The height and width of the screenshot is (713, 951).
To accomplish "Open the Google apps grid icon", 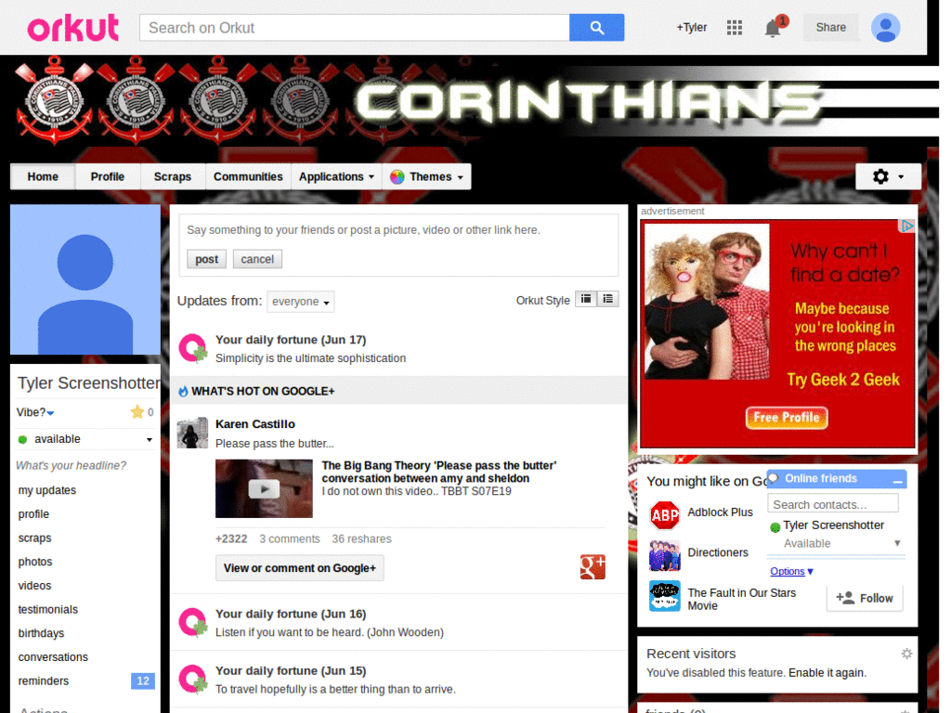I will 734,27.
